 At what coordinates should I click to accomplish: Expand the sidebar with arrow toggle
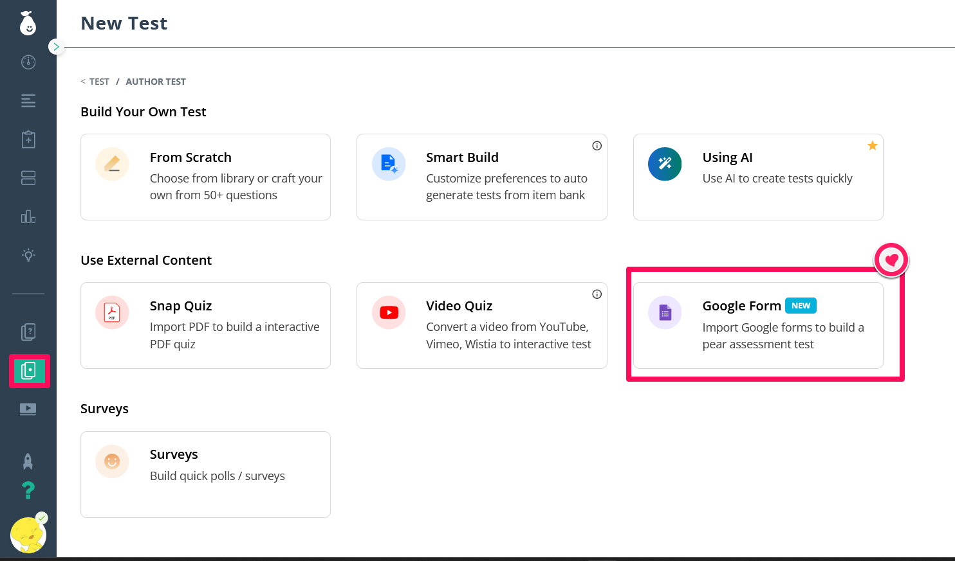57,47
